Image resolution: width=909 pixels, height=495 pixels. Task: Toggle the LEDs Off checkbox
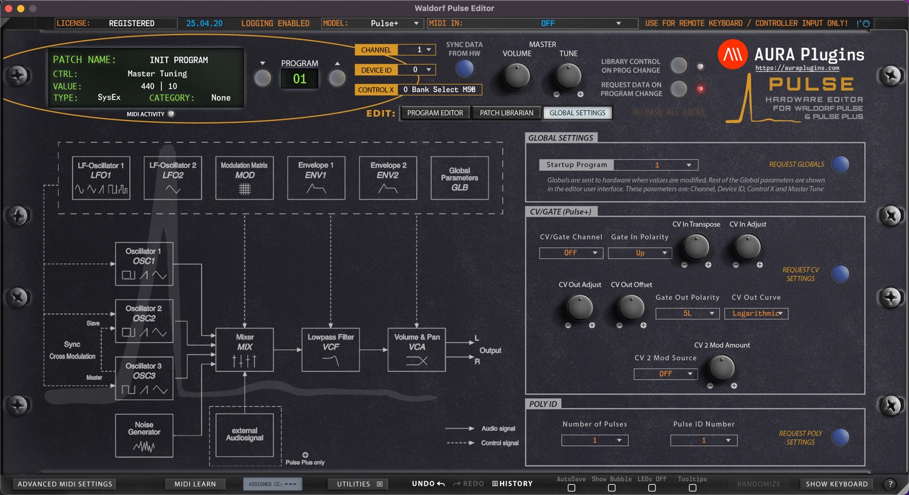(x=652, y=488)
